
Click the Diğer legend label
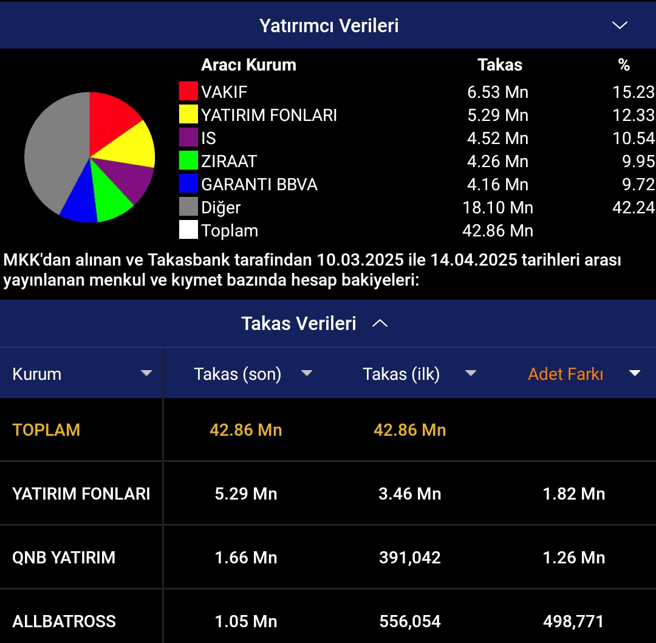click(221, 208)
